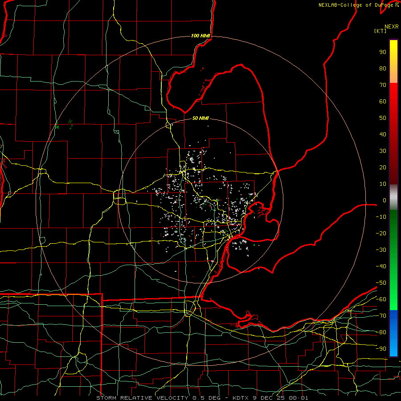Pick the "-10" legend value

(381, 217)
